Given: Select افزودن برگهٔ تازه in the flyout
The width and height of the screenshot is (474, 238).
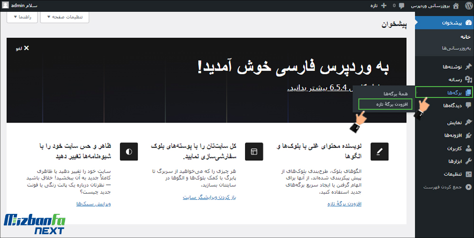Looking at the screenshot, I should click(385, 104).
